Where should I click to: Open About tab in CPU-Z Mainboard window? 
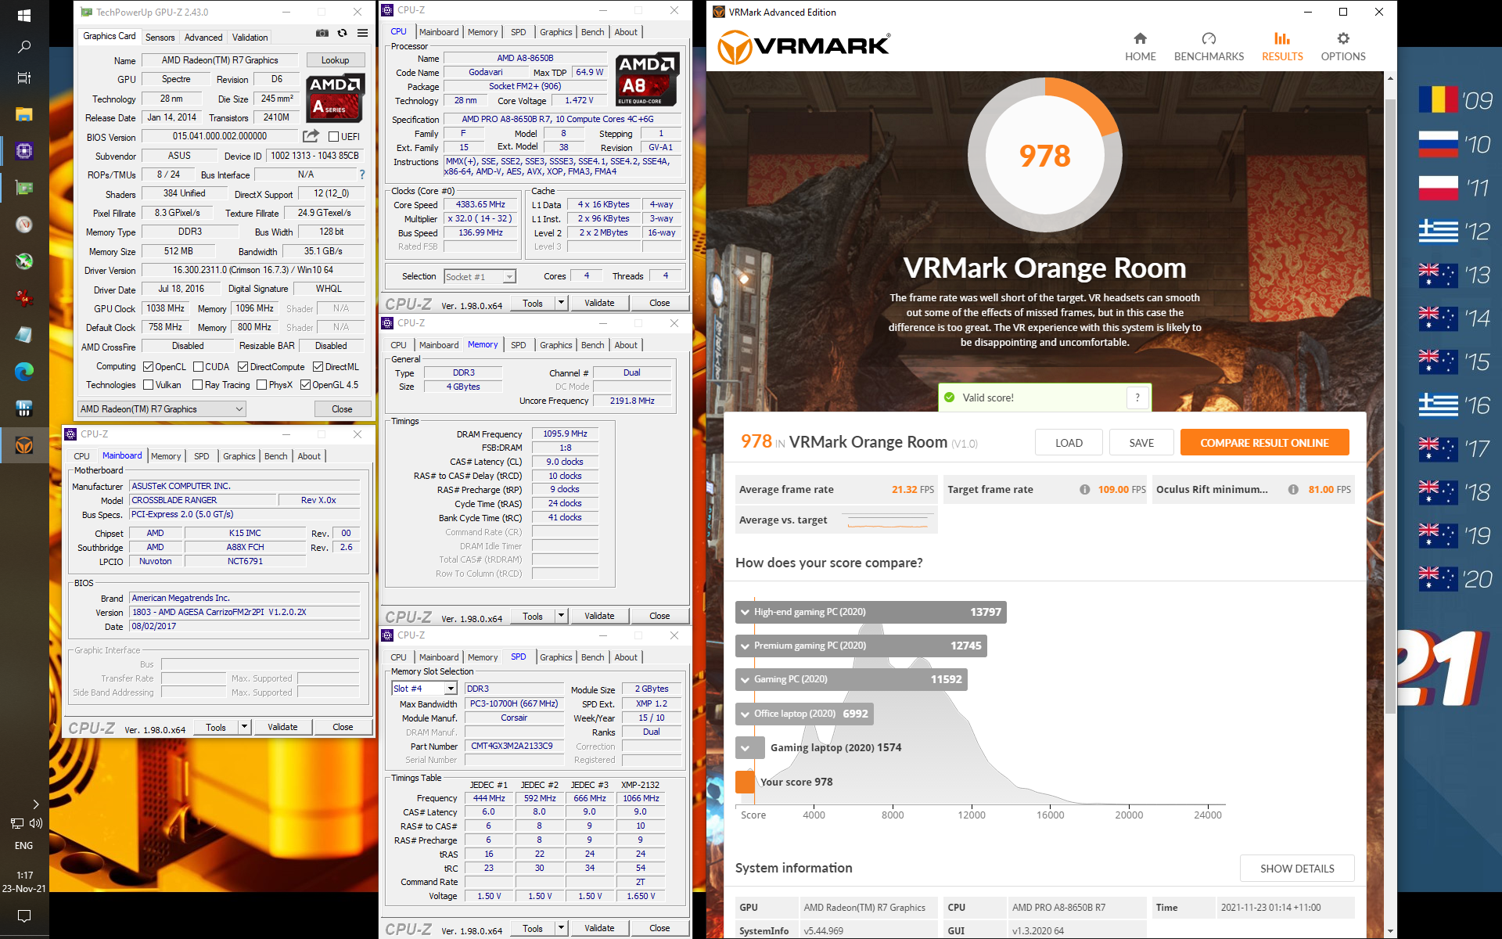309,456
